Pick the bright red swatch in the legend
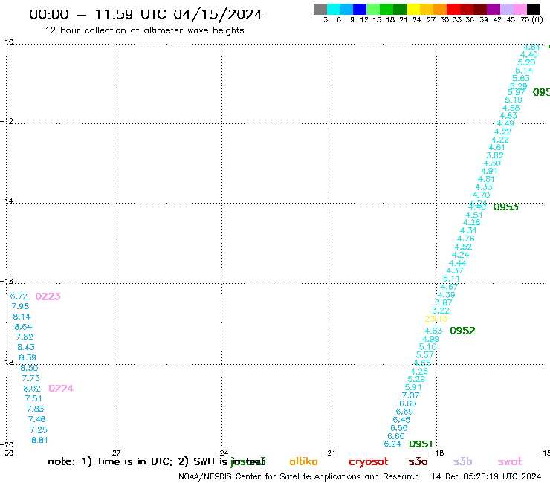 (453, 9)
